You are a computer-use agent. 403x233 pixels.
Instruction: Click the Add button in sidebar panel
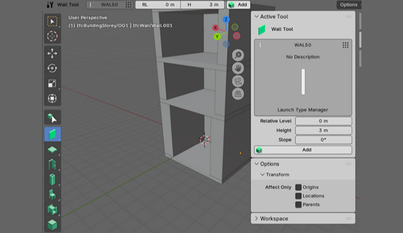(x=303, y=150)
